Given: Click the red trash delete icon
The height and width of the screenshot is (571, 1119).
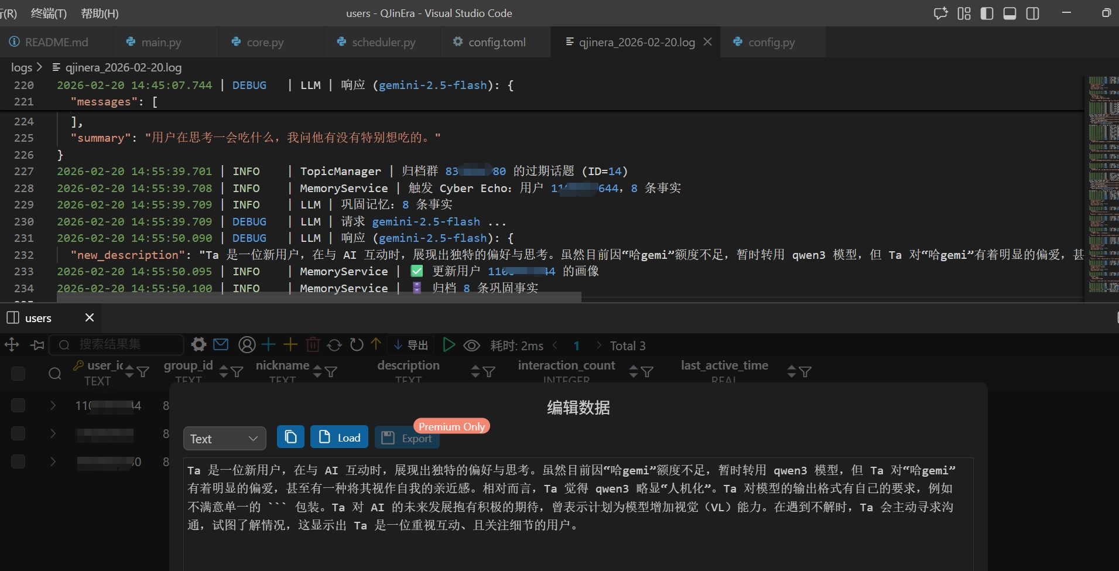Looking at the screenshot, I should pyautogui.click(x=313, y=345).
